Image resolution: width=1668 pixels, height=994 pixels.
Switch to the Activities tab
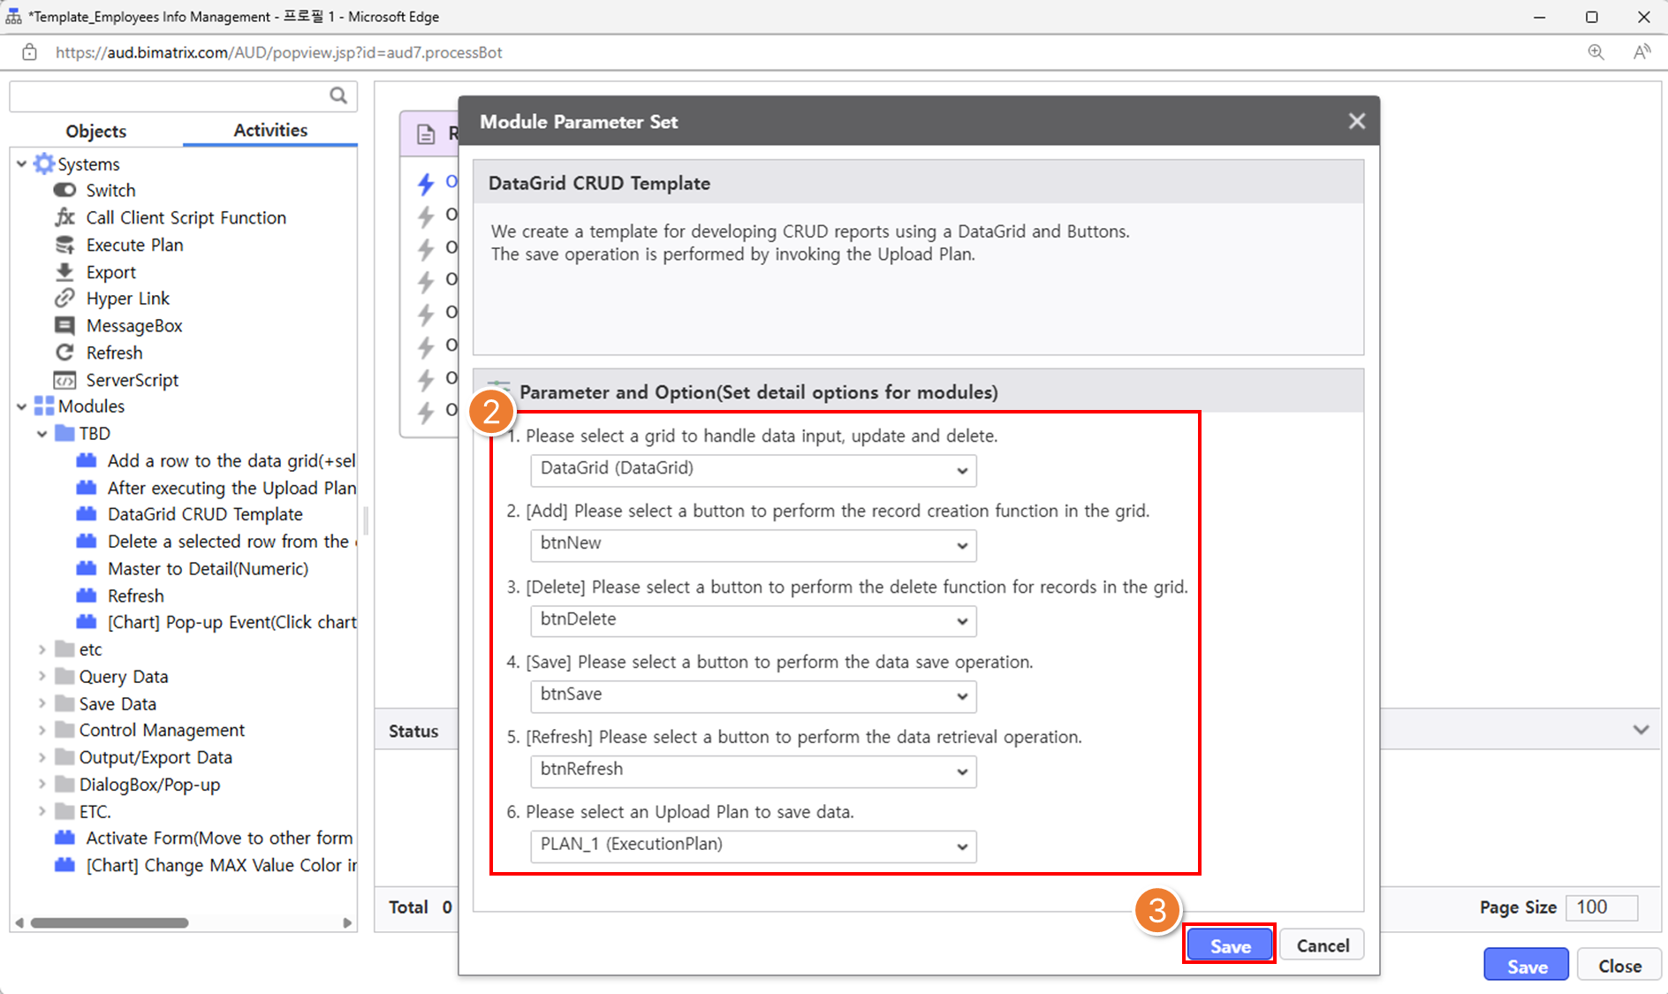[270, 130]
